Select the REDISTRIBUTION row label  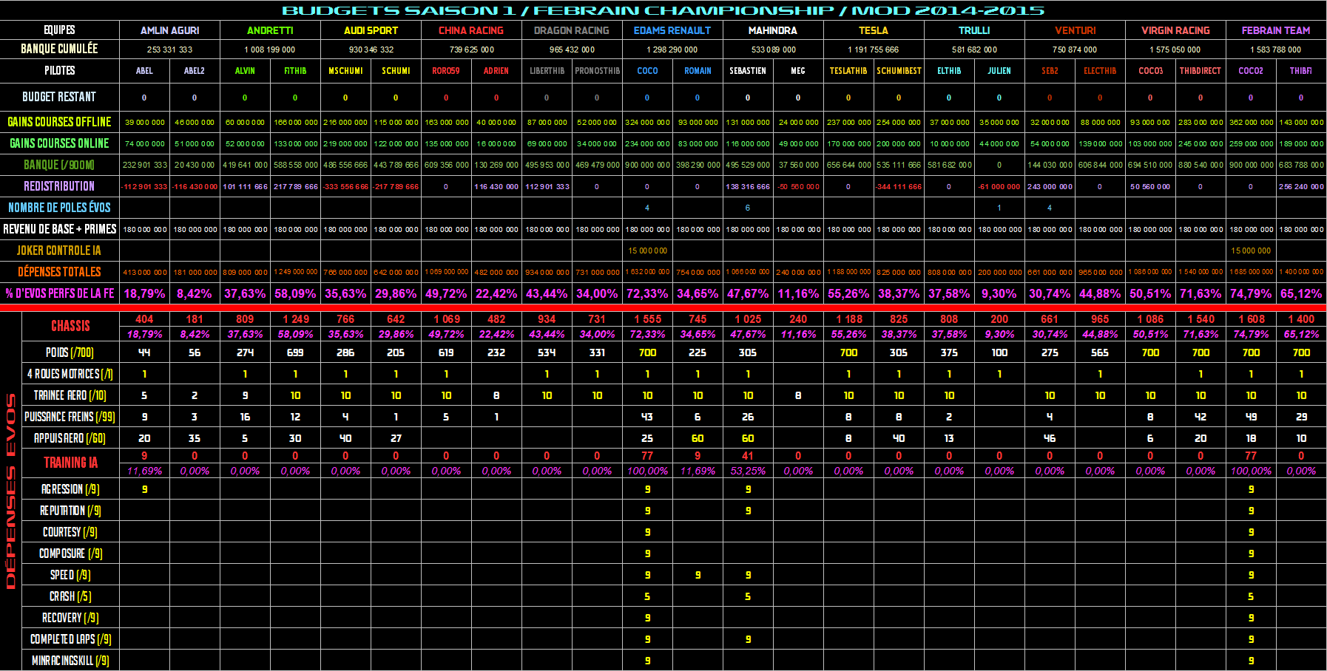click(x=59, y=186)
